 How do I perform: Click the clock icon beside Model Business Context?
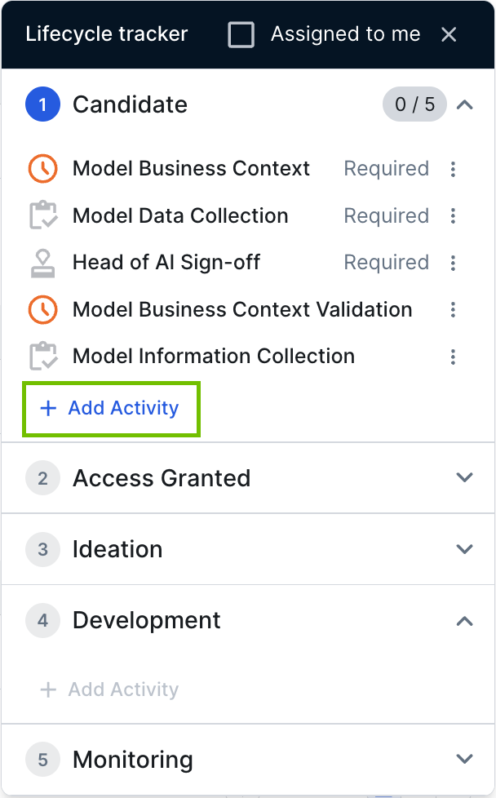click(x=42, y=169)
